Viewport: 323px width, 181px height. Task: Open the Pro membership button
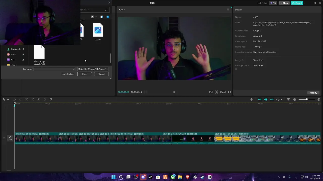pyautogui.click(x=273, y=3)
